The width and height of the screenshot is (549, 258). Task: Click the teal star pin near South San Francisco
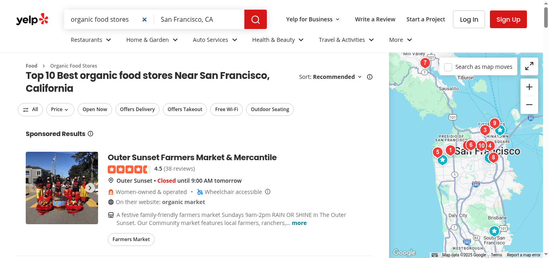tap(494, 231)
